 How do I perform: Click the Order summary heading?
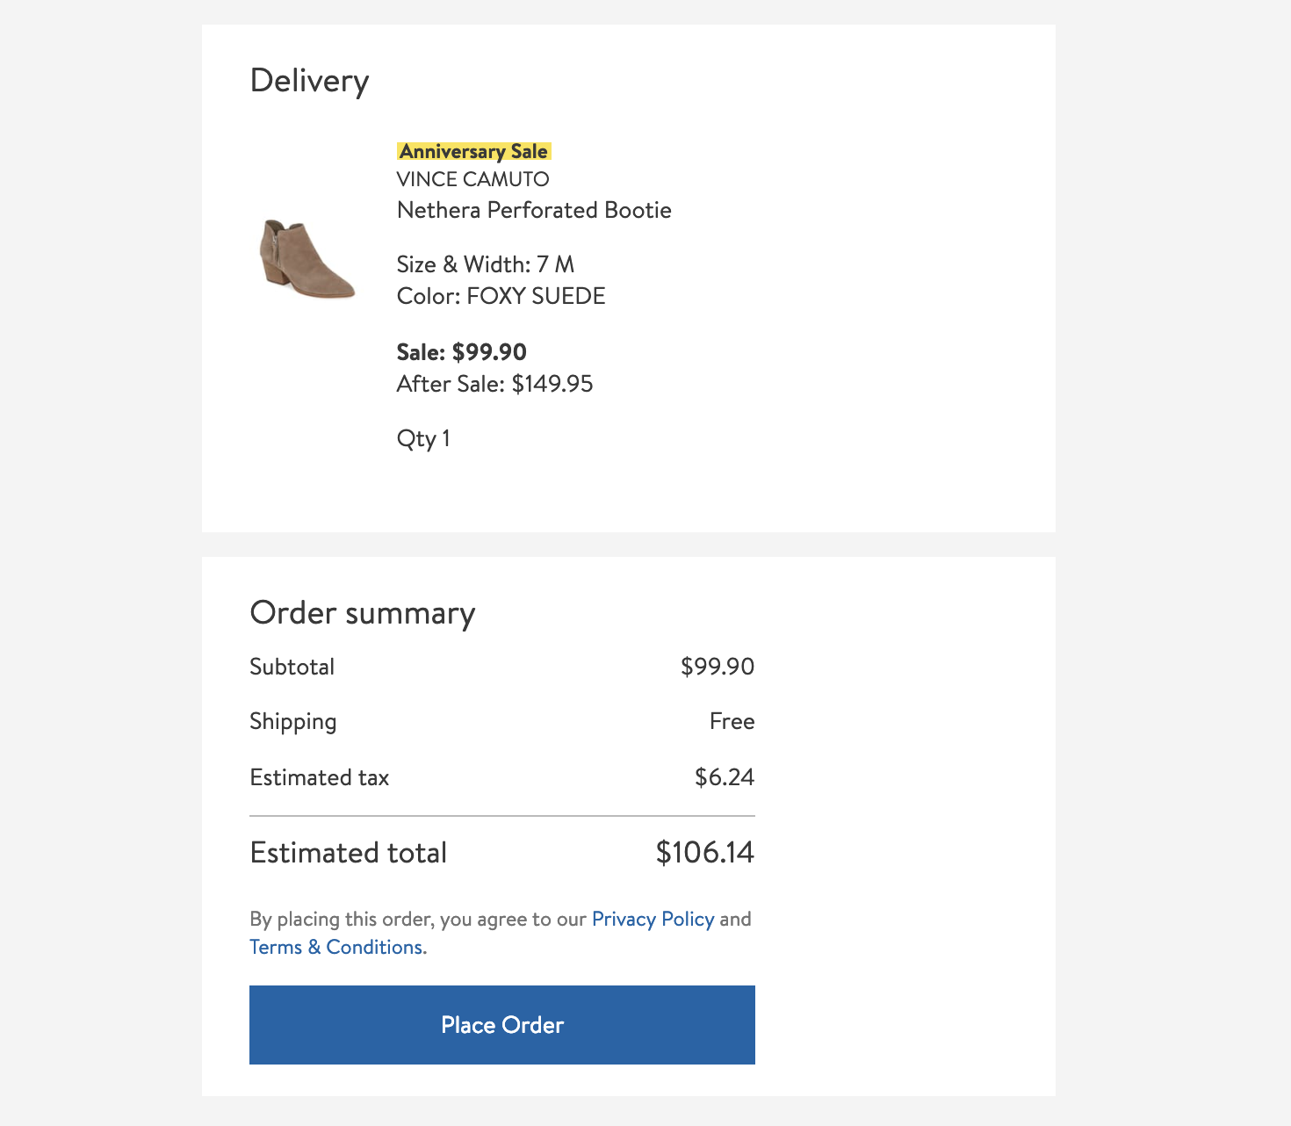coord(362,613)
